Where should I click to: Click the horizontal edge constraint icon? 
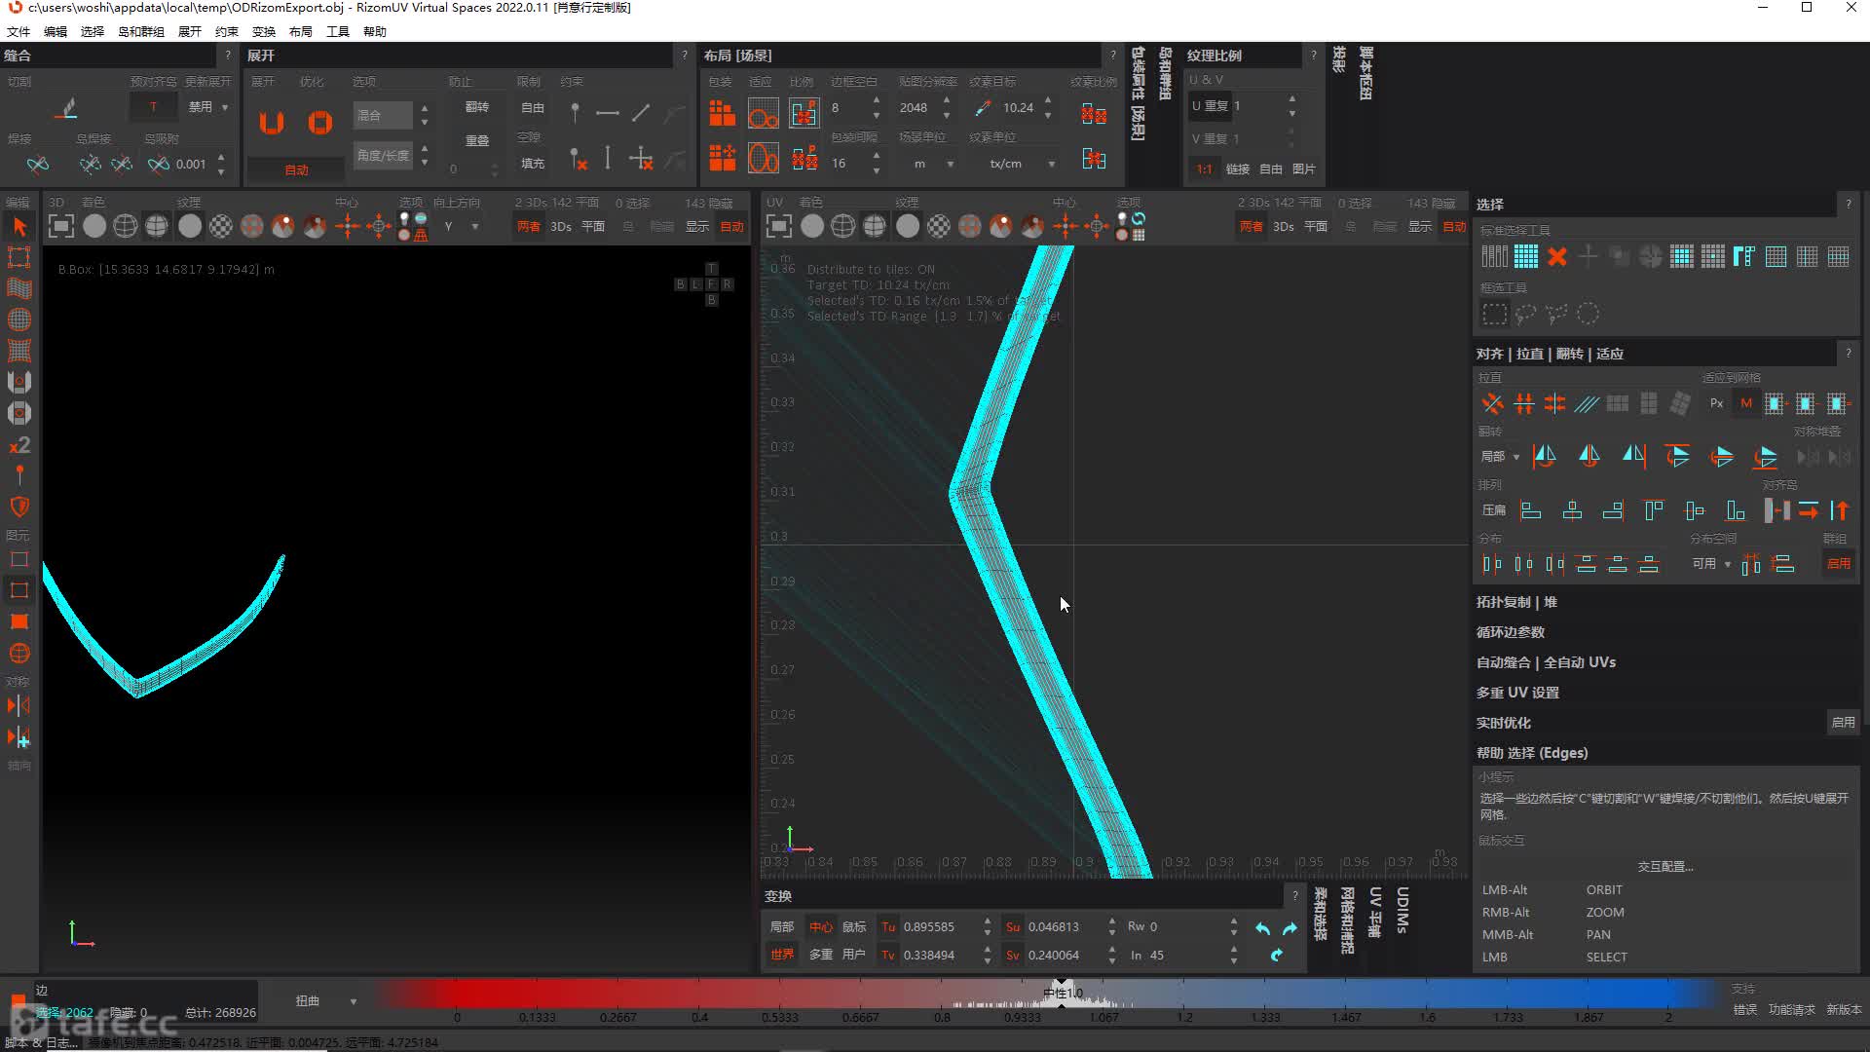pos(608,113)
